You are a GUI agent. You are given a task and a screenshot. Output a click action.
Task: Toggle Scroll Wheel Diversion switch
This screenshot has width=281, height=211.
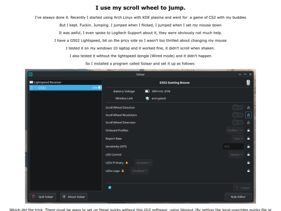point(238,122)
